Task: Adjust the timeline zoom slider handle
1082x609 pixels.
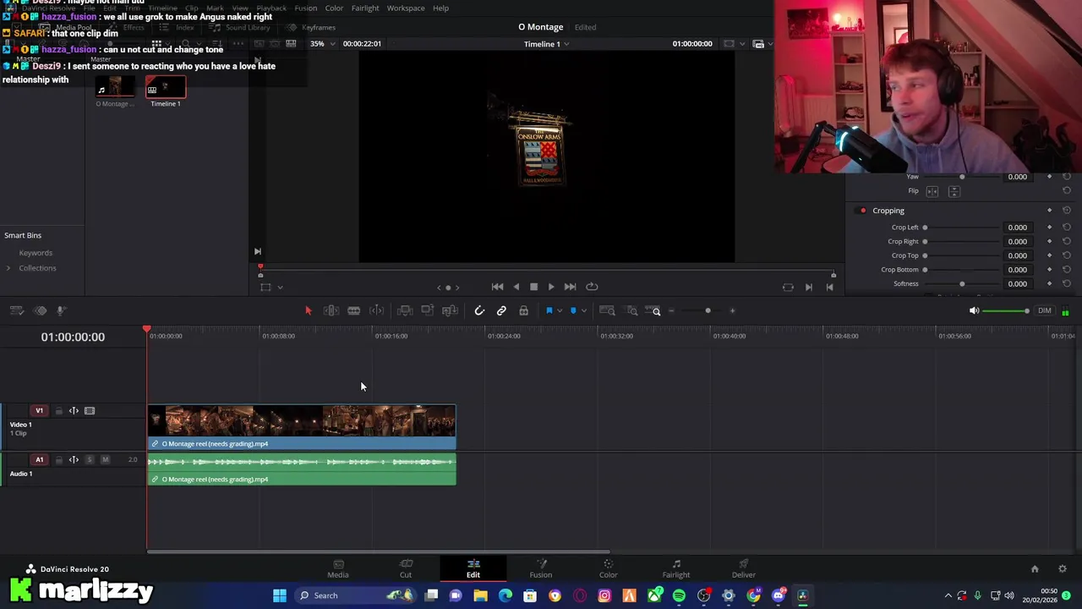Action: click(708, 310)
